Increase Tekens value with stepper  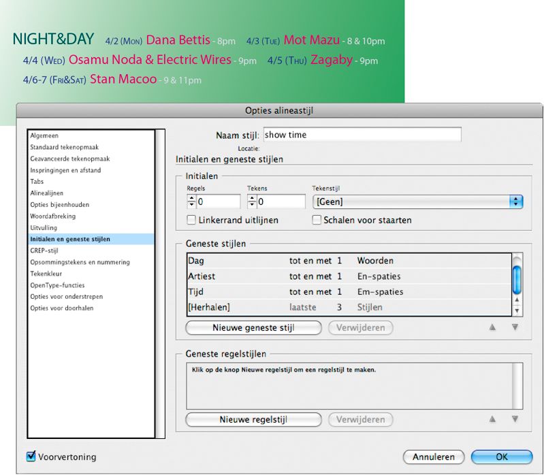point(252,198)
